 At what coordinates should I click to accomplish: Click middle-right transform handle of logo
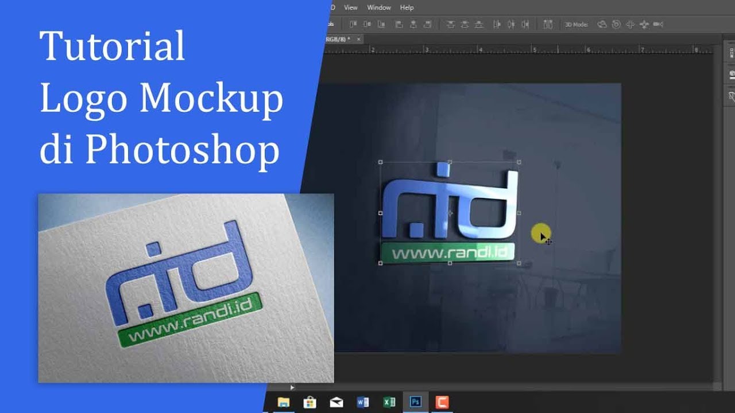point(519,213)
